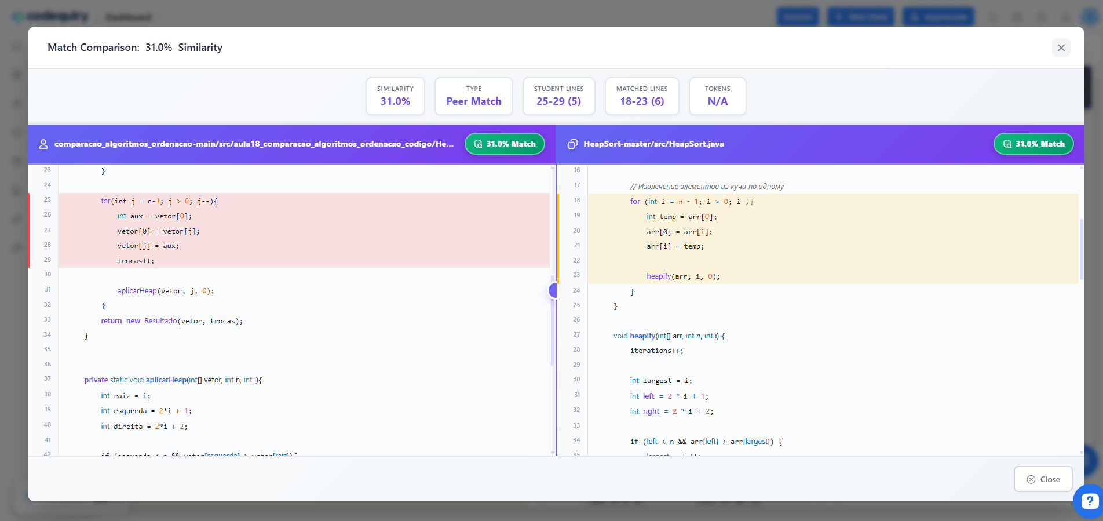The height and width of the screenshot is (521, 1103).
Task: Click 'arr[0] = arr[i];' line
Action: pos(680,232)
